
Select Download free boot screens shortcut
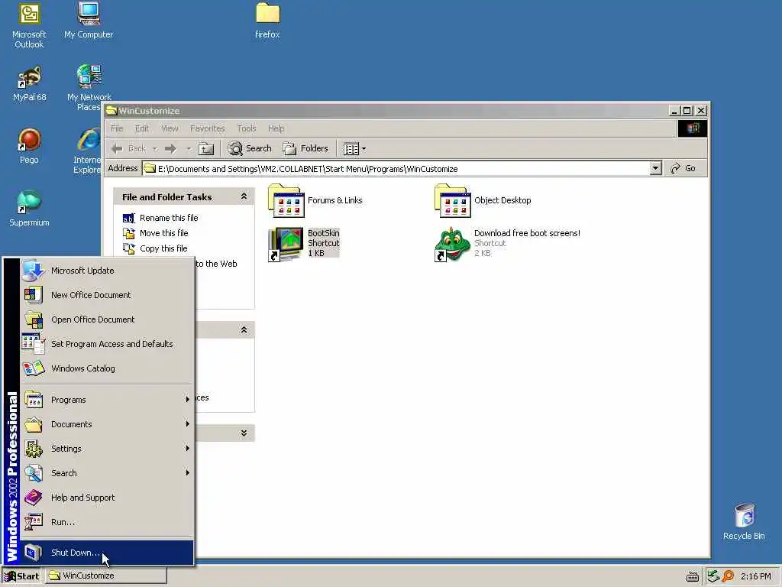tap(507, 244)
